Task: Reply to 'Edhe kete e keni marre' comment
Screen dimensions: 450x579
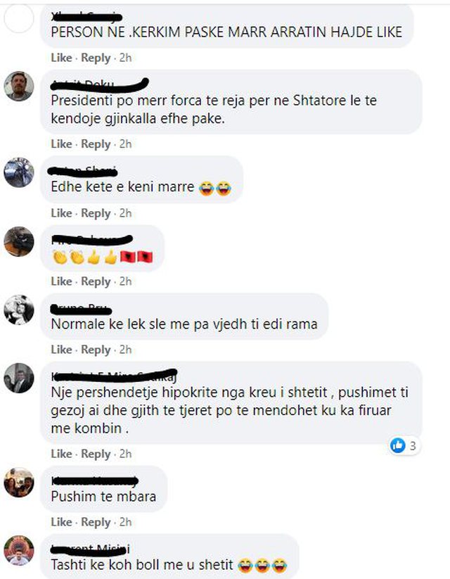Action: pos(96,213)
